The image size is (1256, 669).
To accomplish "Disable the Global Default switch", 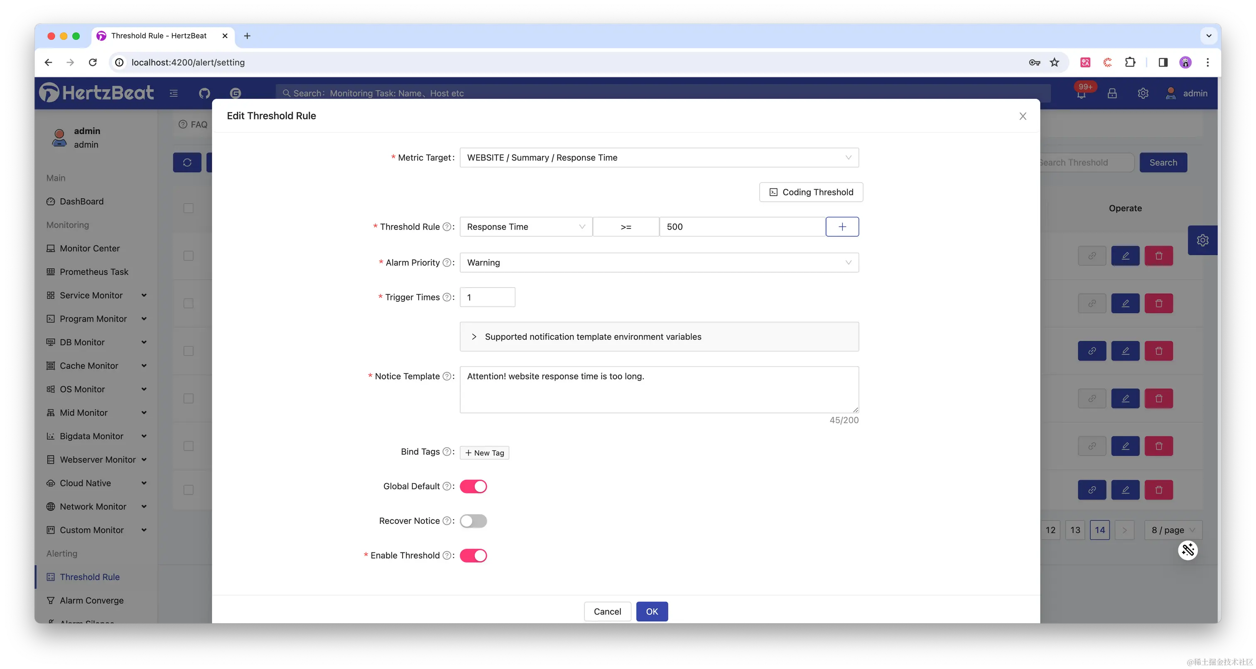I will [473, 486].
